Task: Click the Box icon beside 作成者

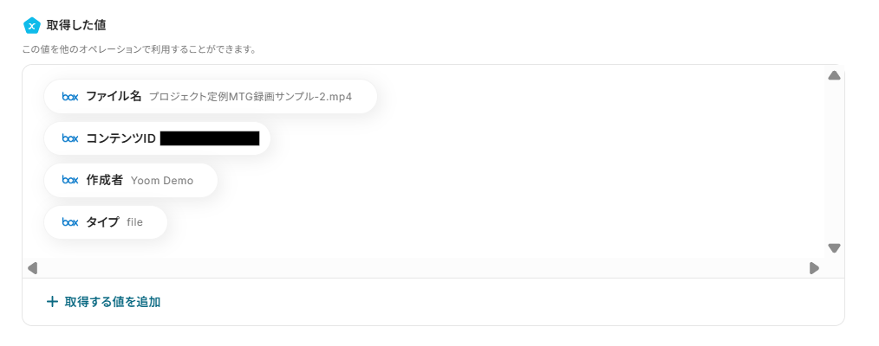Action: [70, 180]
